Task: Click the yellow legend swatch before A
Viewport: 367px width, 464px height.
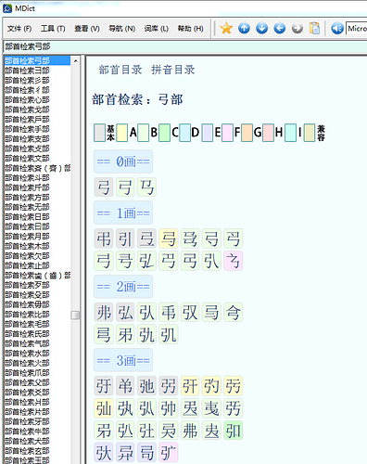Action: coord(122,133)
